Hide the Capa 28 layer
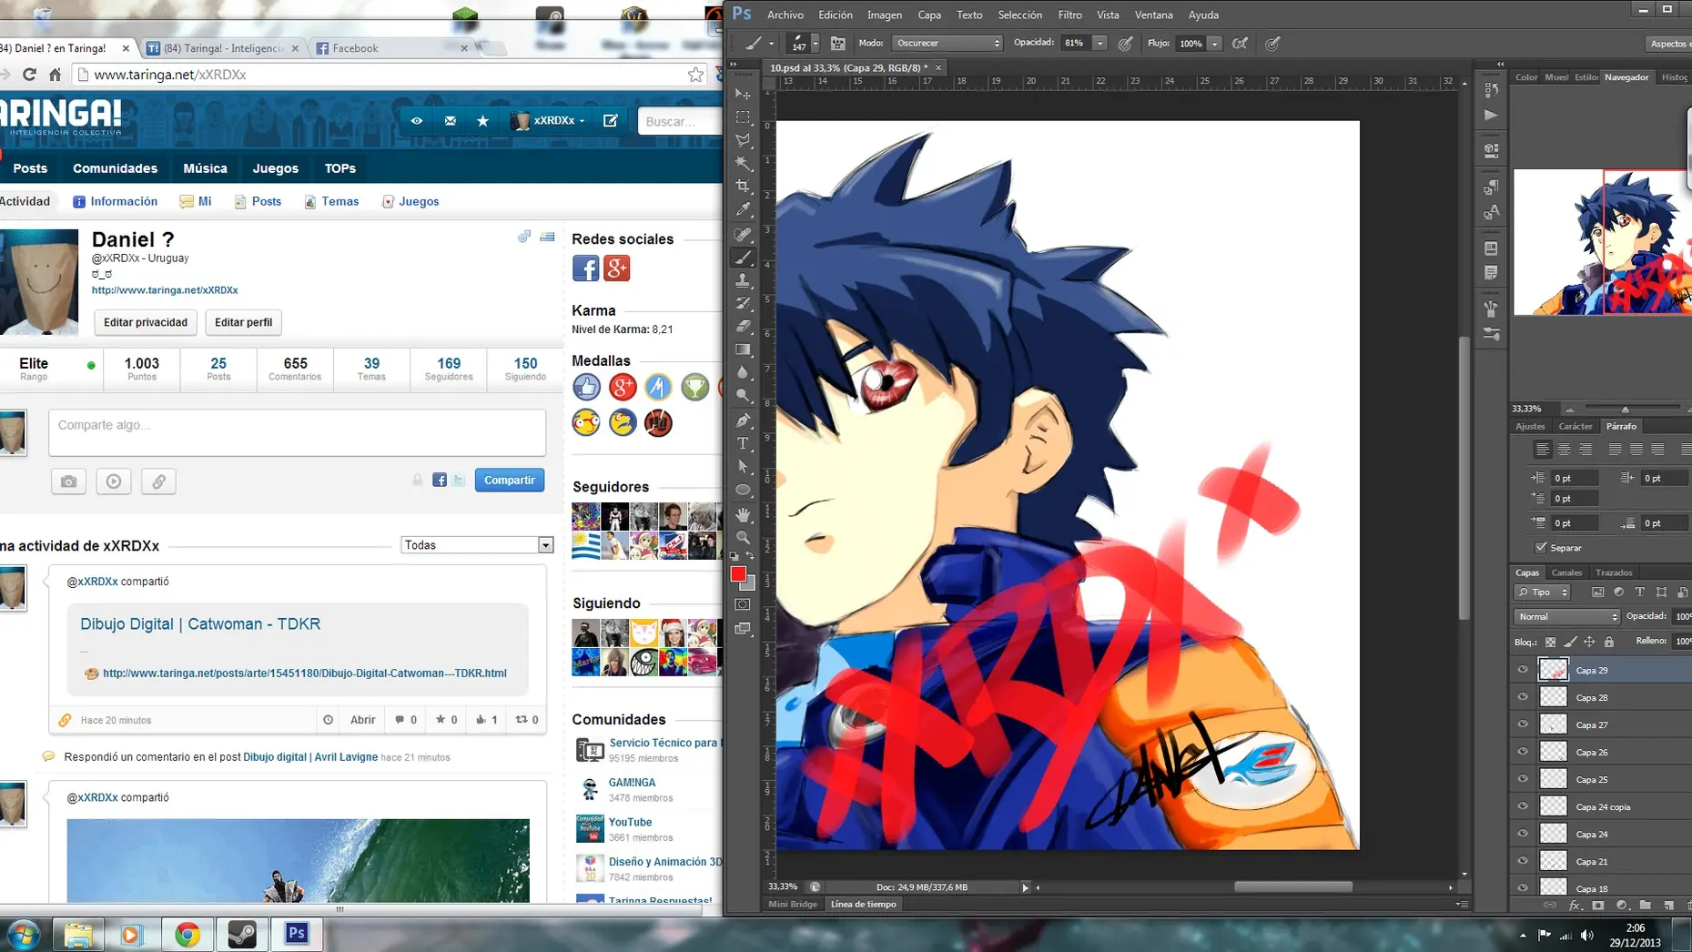 [x=1523, y=697]
